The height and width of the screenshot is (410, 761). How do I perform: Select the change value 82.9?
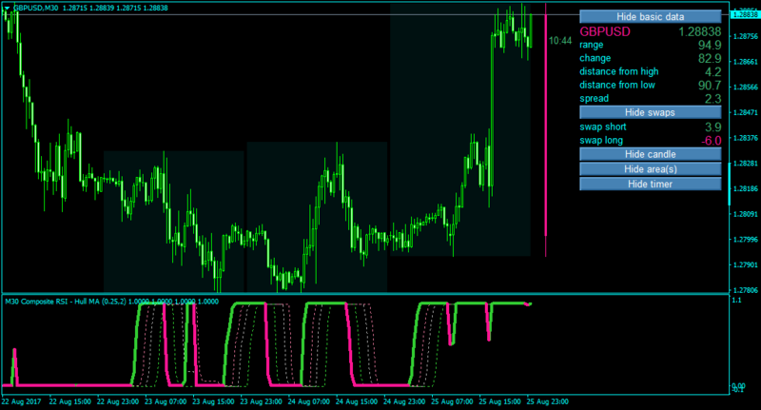[x=710, y=59]
